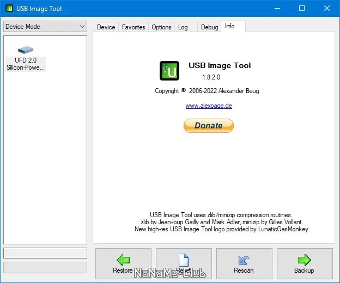This screenshot has width=340, height=283.
Task: Click the version number 1.8.2.0
Action: 211,77
